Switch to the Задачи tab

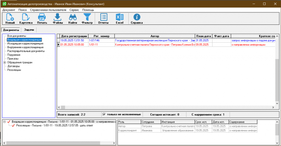tap(29, 30)
